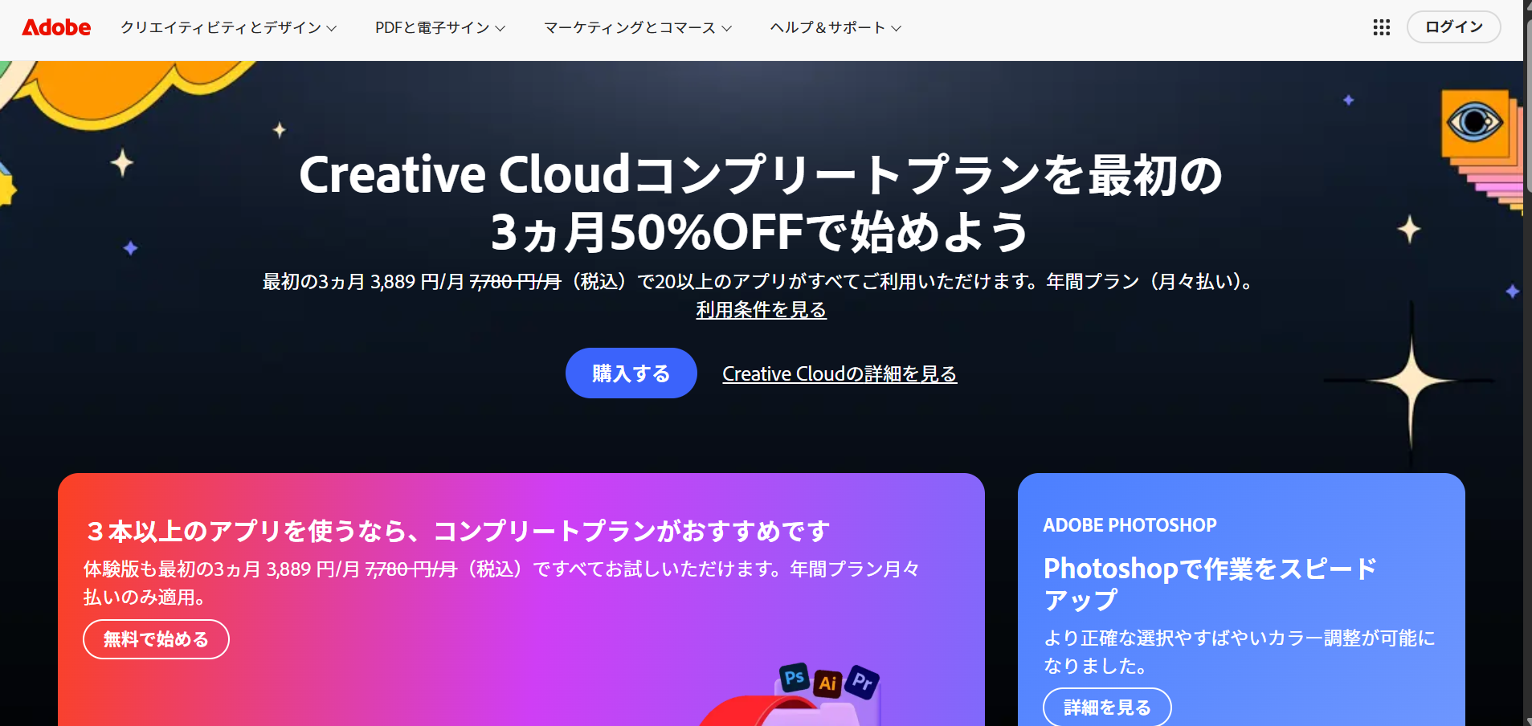Open Creative Cloudの詳細を見る link
Image resolution: width=1532 pixels, height=726 pixels.
pos(840,373)
